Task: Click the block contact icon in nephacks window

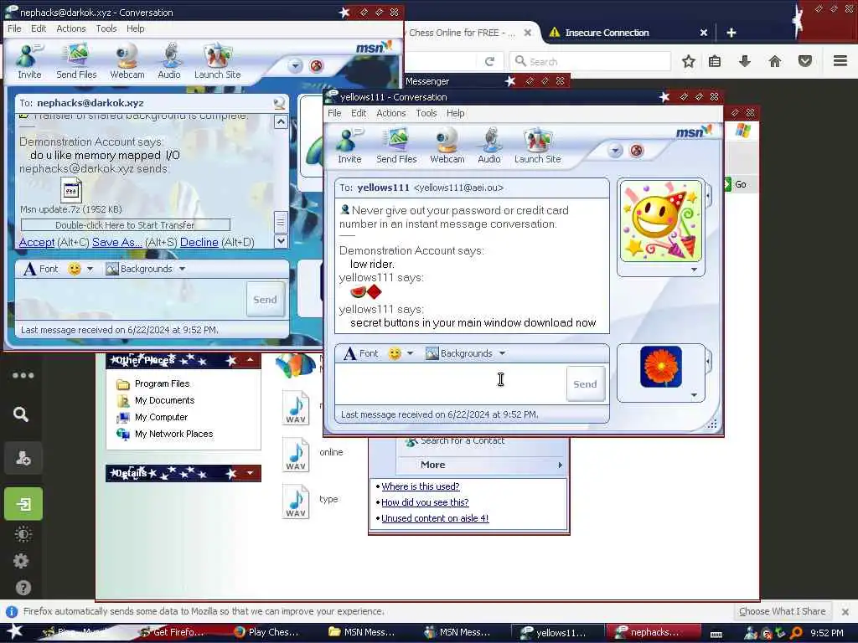Action: tap(316, 66)
